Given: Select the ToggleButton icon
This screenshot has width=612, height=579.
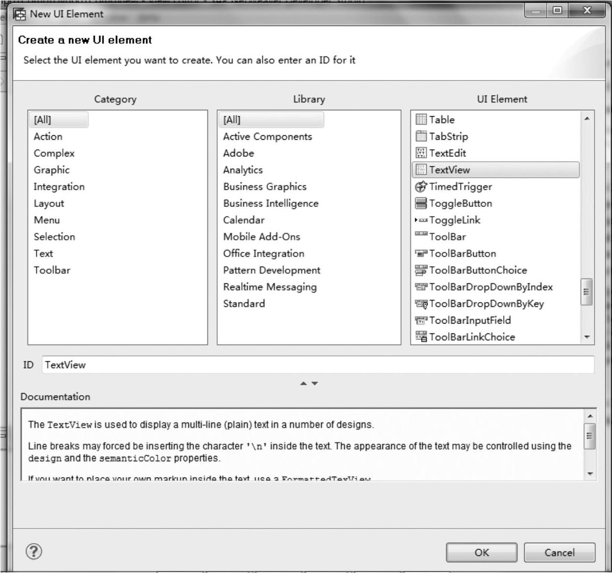Looking at the screenshot, I should 421,203.
